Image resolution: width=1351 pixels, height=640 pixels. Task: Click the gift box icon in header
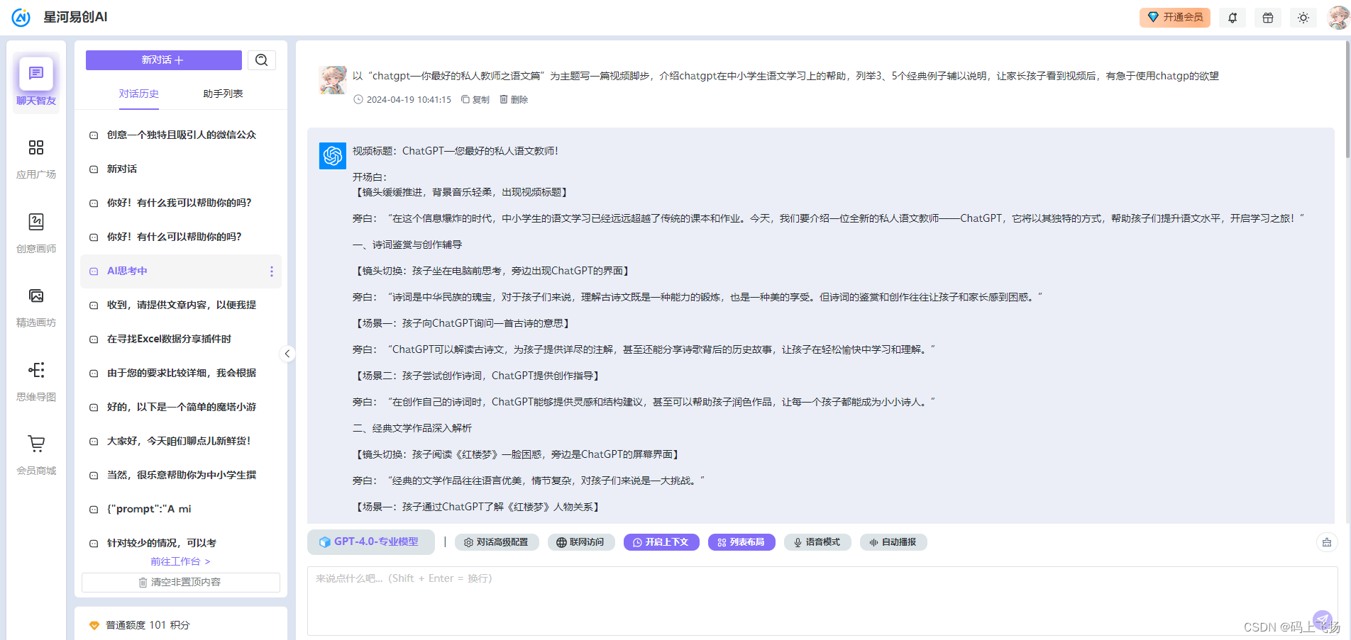[x=1268, y=18]
